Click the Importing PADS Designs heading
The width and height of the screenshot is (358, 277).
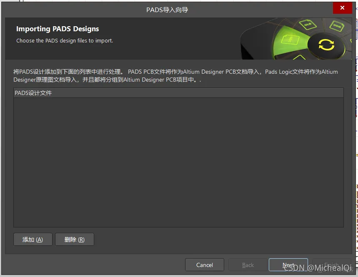pos(58,29)
